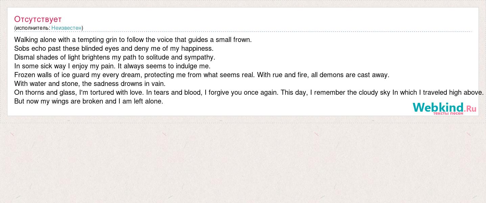Click the Webkind.Ru logo

pos(444,108)
